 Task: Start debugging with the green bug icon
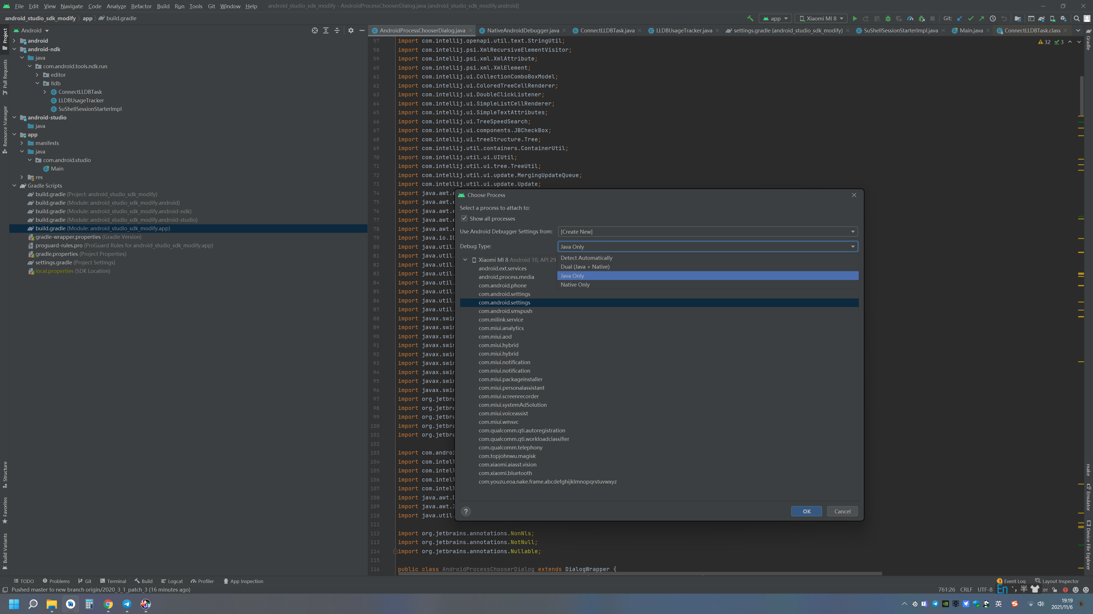(x=888, y=18)
